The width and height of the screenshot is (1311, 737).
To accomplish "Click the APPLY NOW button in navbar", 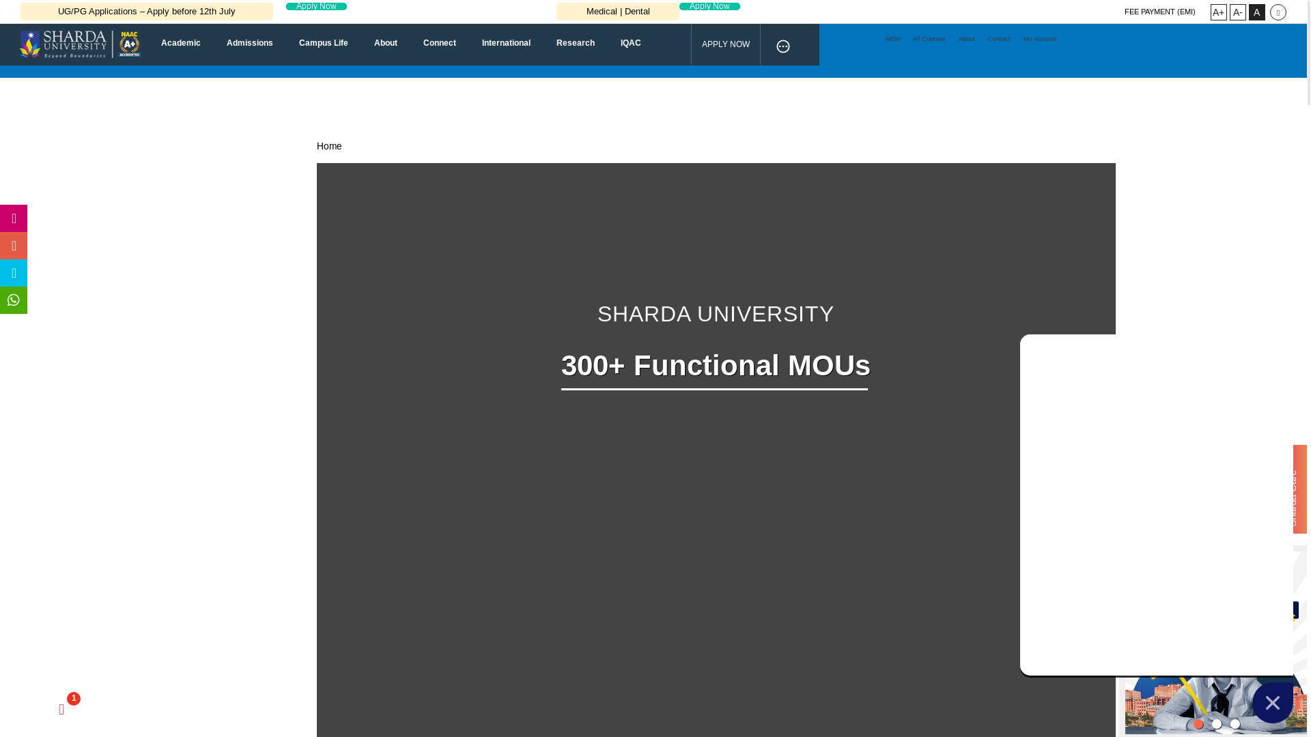I will tap(726, 44).
